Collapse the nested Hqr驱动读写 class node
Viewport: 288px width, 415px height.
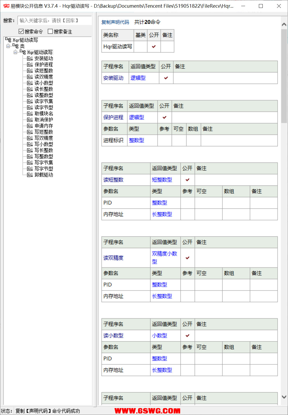point(15,52)
